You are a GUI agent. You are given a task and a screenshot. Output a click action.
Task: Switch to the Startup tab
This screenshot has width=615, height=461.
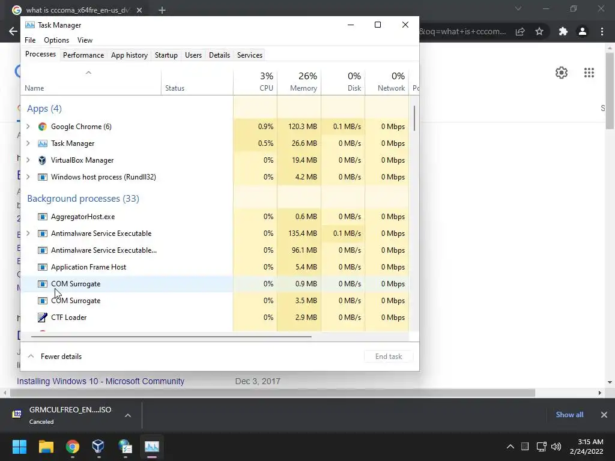click(166, 55)
